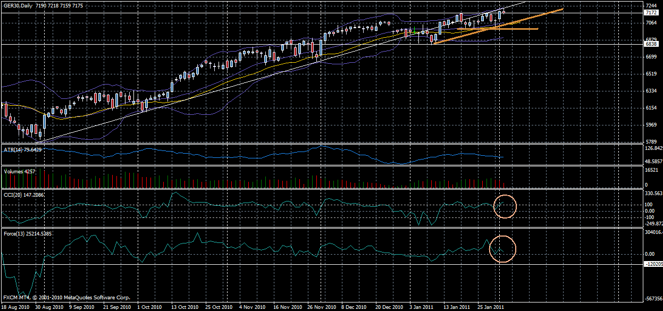Click the circle annotation on Force panel
663x311 pixels.
pyautogui.click(x=502, y=250)
